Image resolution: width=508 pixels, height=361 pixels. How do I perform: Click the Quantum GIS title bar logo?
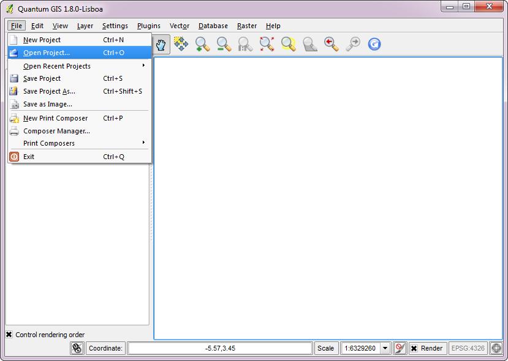(x=10, y=9)
